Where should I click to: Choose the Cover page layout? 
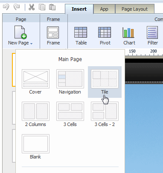35,82
